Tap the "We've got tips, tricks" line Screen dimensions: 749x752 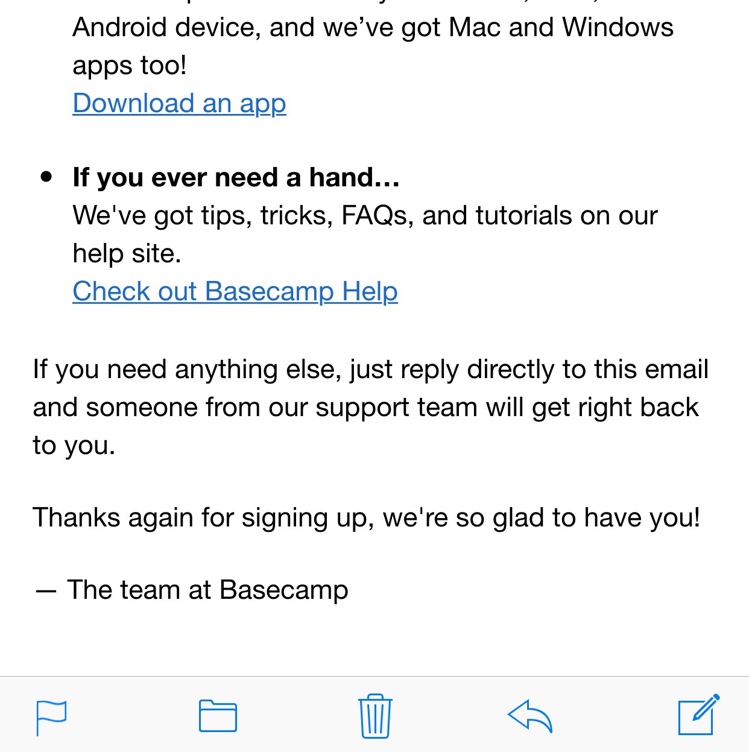coord(365,215)
